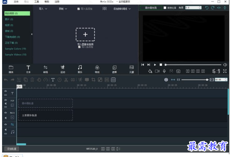230x157 pixels.
Task: Play the preview video
Action: [x=155, y=65]
